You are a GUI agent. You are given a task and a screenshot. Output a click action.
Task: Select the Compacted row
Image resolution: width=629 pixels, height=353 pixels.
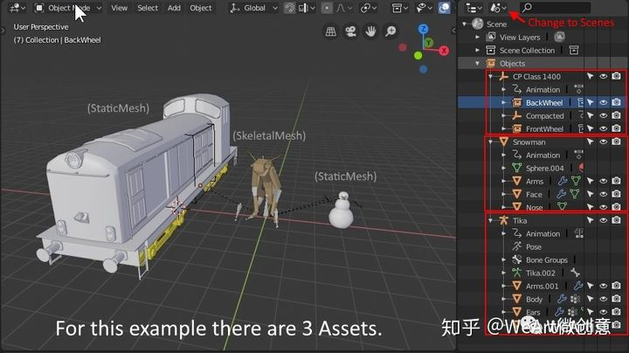pos(544,116)
